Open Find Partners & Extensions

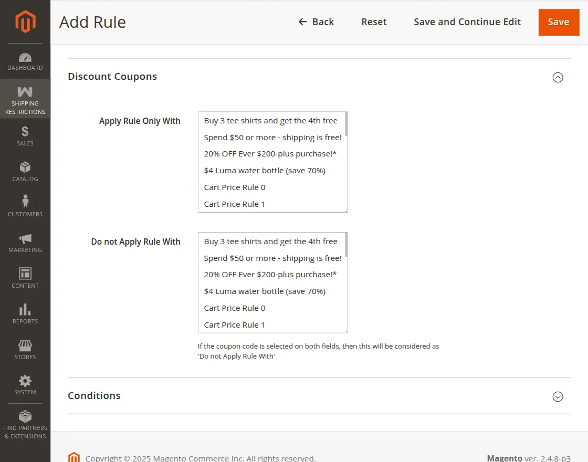pyautogui.click(x=25, y=425)
